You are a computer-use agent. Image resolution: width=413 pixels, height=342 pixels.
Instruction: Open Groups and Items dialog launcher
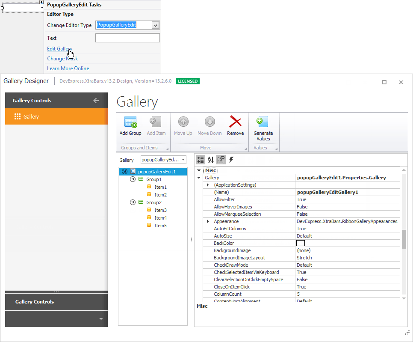coord(167,149)
